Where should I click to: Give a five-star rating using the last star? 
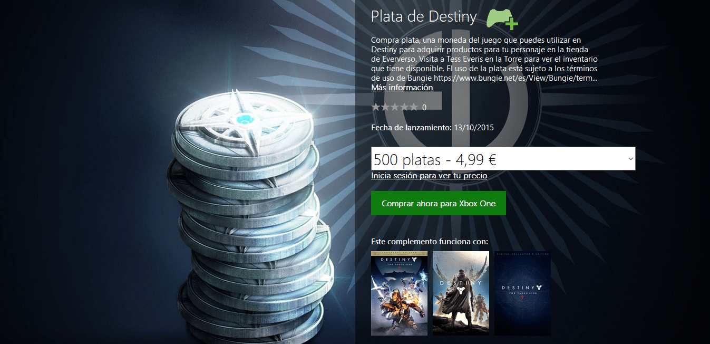pyautogui.click(x=414, y=107)
